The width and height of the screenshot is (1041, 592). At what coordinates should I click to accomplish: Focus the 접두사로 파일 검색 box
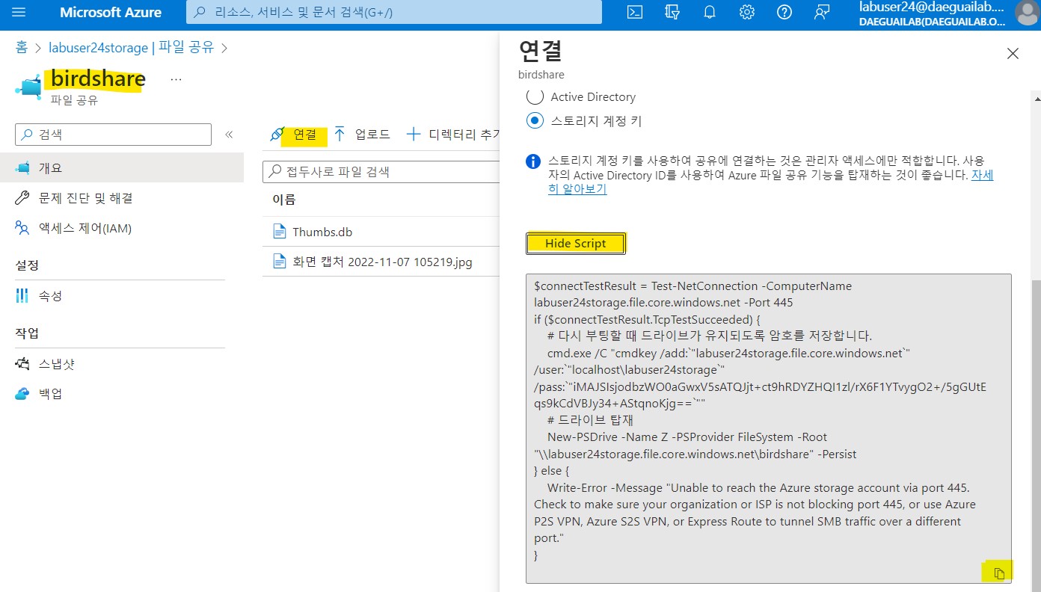coord(381,171)
